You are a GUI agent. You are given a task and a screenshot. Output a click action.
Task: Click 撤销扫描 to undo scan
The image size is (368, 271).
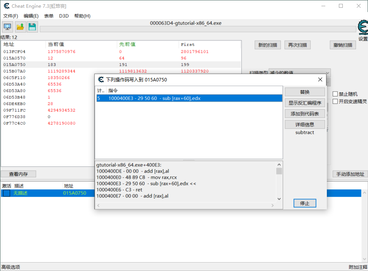pos(343,45)
